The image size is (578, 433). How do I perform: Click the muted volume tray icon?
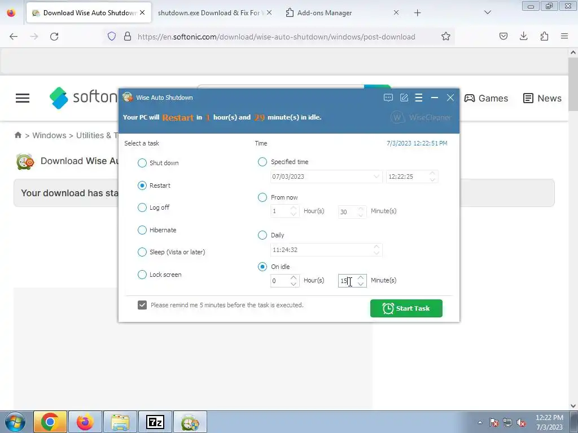[521, 423]
